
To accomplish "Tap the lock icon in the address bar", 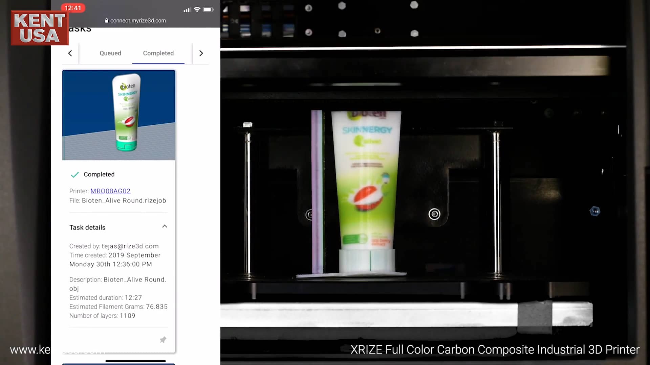I will [x=107, y=20].
